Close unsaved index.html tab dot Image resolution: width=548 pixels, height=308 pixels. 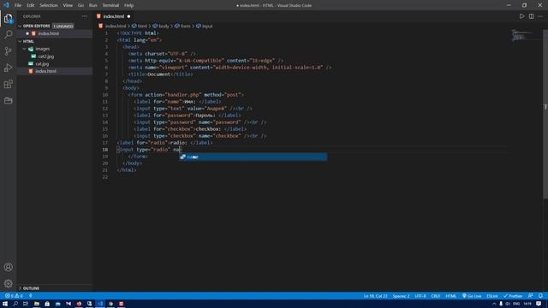tap(129, 16)
